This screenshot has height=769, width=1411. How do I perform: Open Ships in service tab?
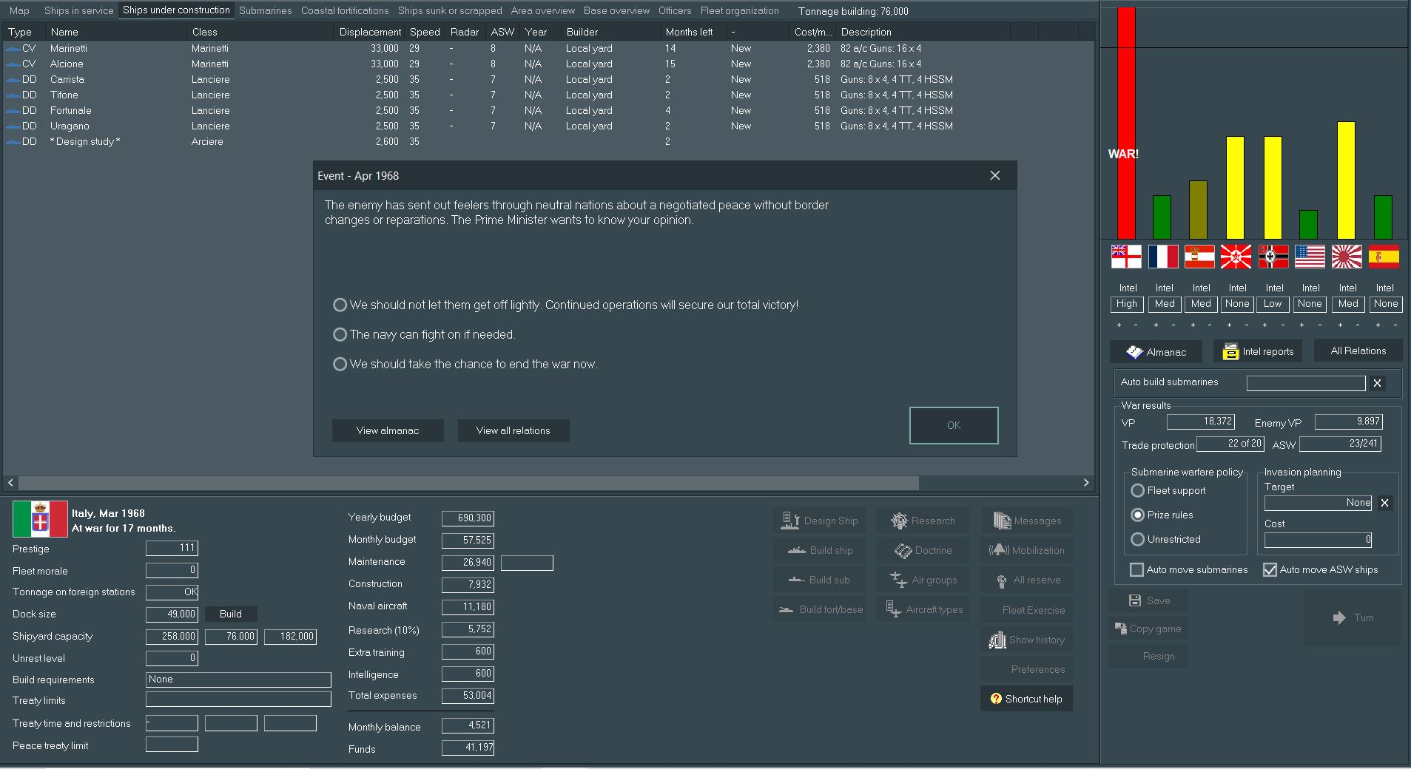point(78,10)
